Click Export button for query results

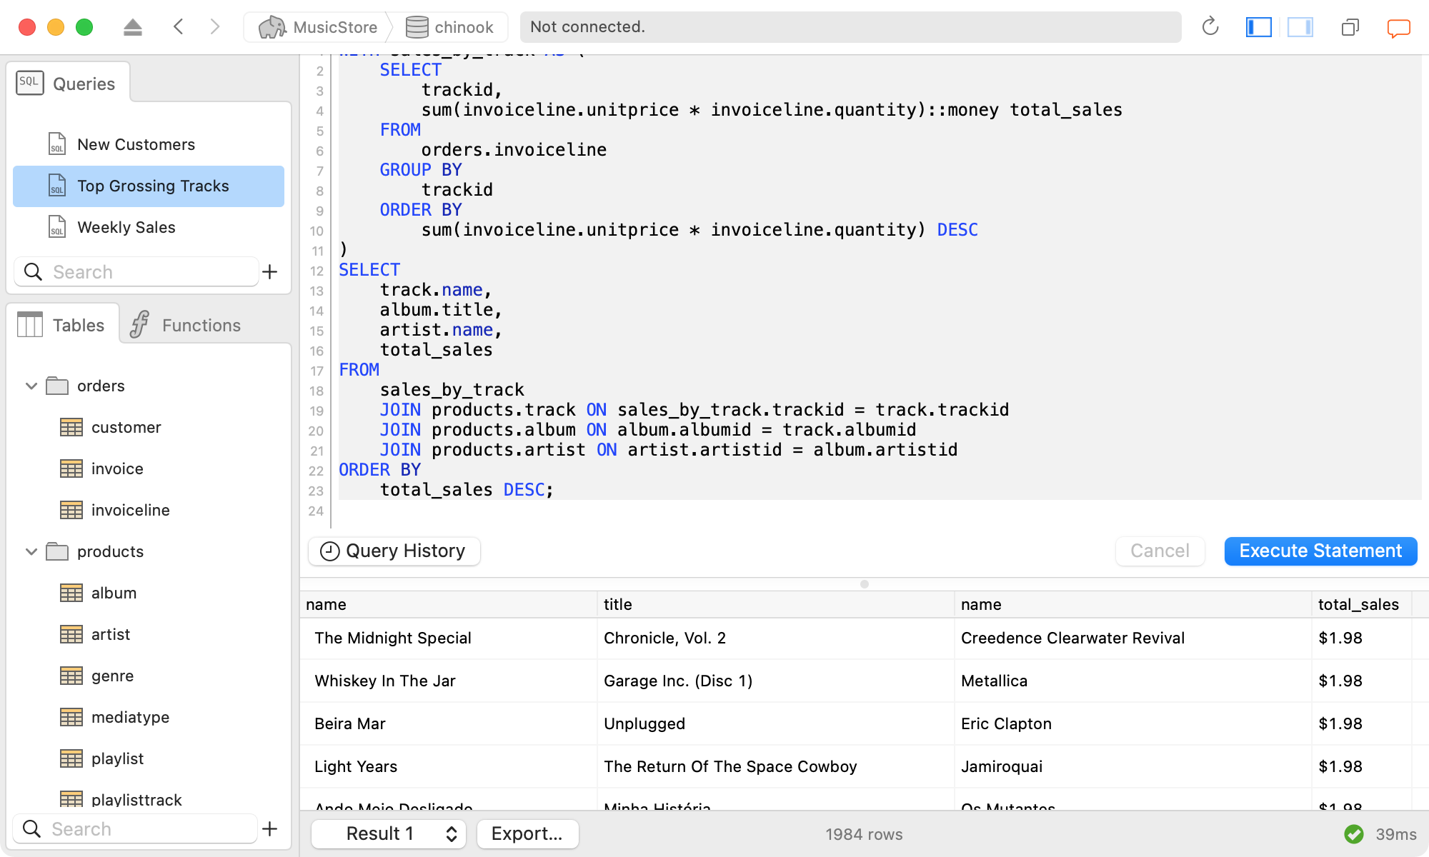click(x=526, y=833)
